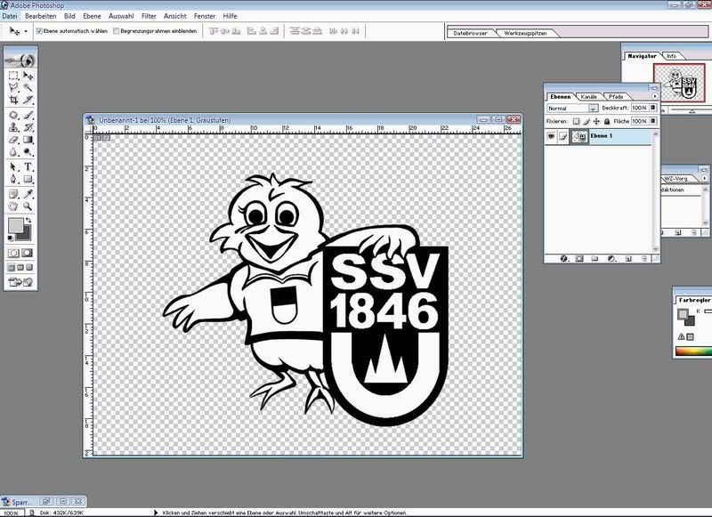712x517 pixels.
Task: Hide Ebene 1 with the eye icon
Action: [551, 136]
